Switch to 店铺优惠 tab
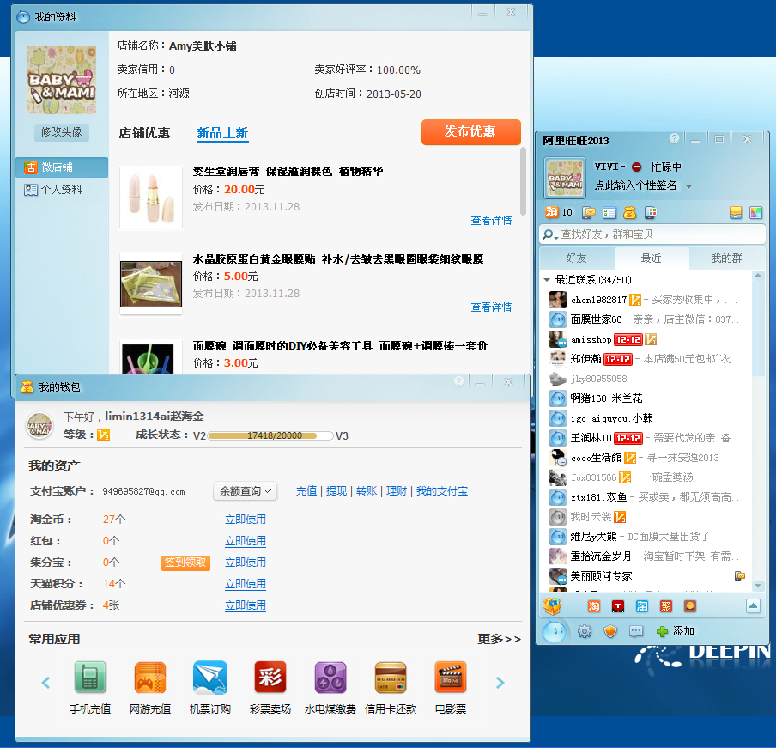Viewport: 776px width, 748px height. pos(144,133)
